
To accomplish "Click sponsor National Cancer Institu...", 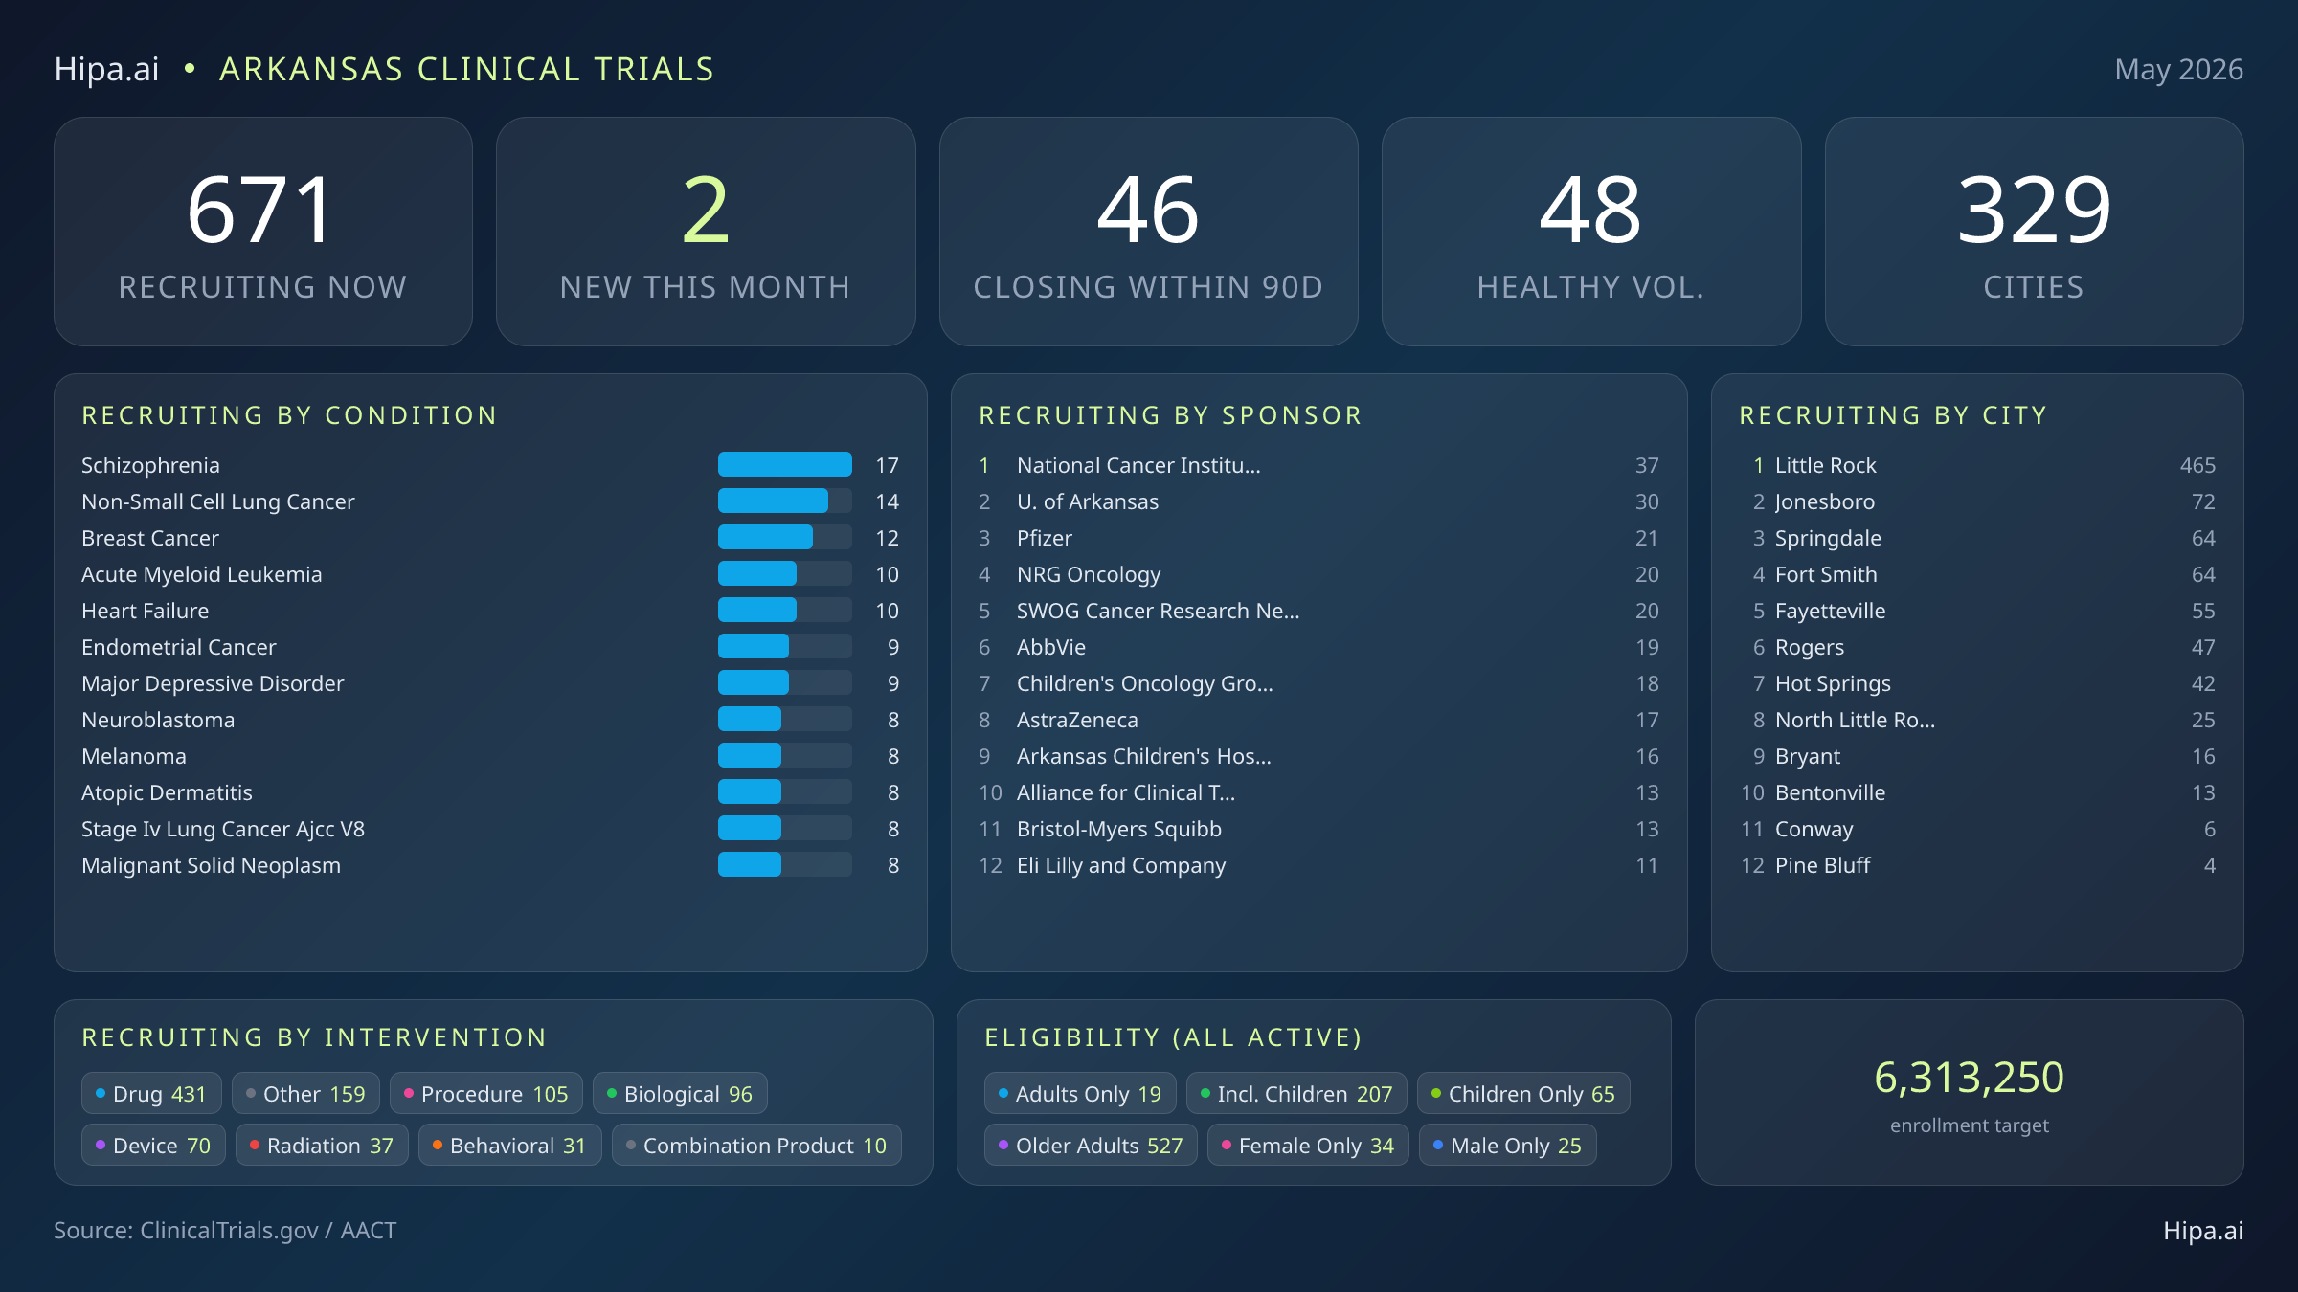I will (x=1318, y=465).
